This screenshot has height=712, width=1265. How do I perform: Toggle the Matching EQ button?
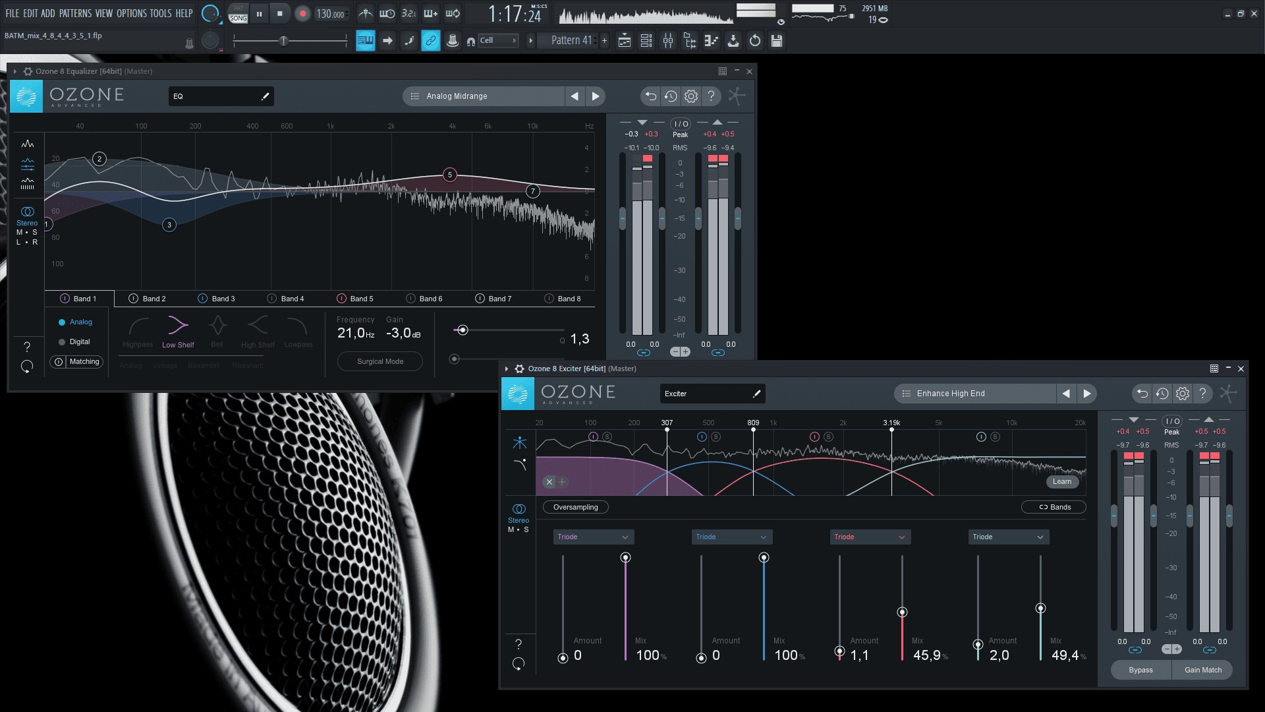[77, 362]
